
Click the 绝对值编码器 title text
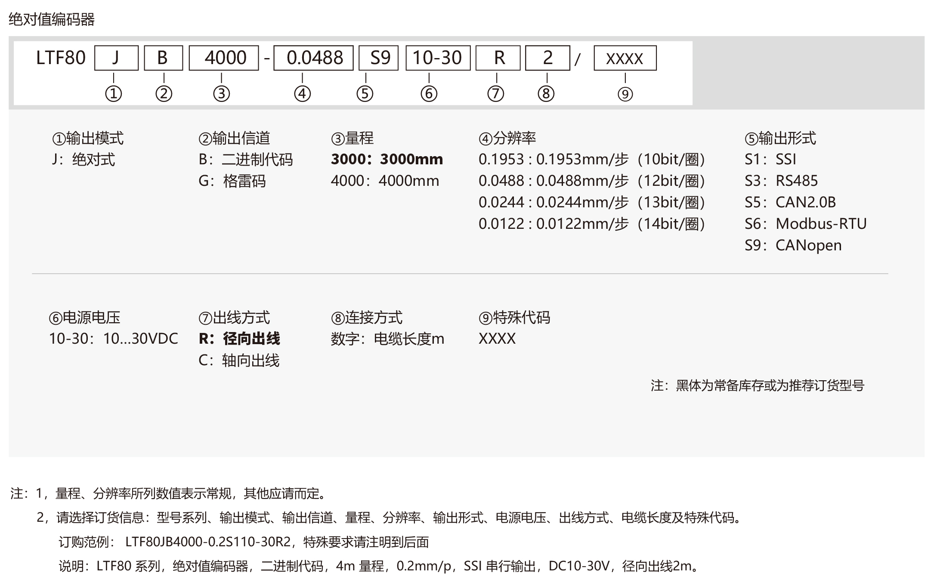pos(52,19)
